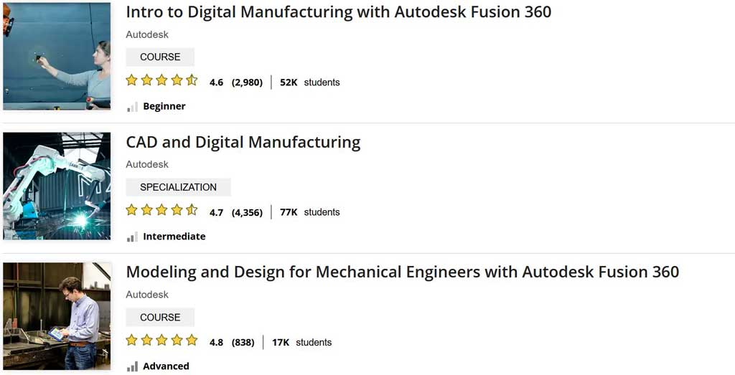Click the 17K students text
735x375 pixels.
tap(301, 343)
